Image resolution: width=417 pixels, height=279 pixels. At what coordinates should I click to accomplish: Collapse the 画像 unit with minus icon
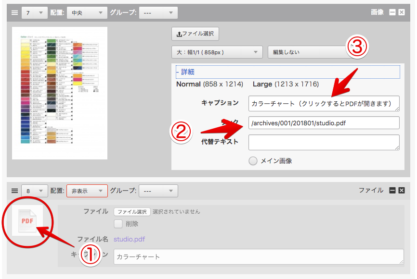[x=392, y=12]
